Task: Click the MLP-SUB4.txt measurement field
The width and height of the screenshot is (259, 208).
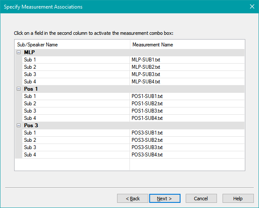Action: click(x=187, y=82)
